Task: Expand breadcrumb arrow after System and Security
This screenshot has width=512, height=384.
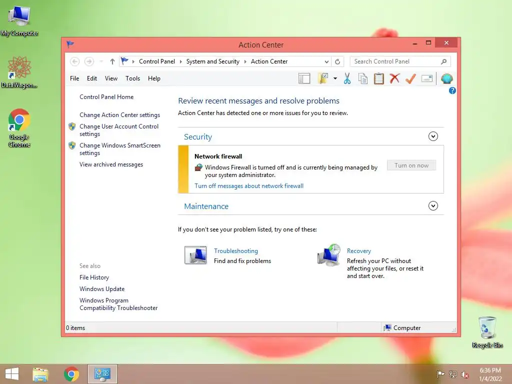Action: [x=245, y=61]
